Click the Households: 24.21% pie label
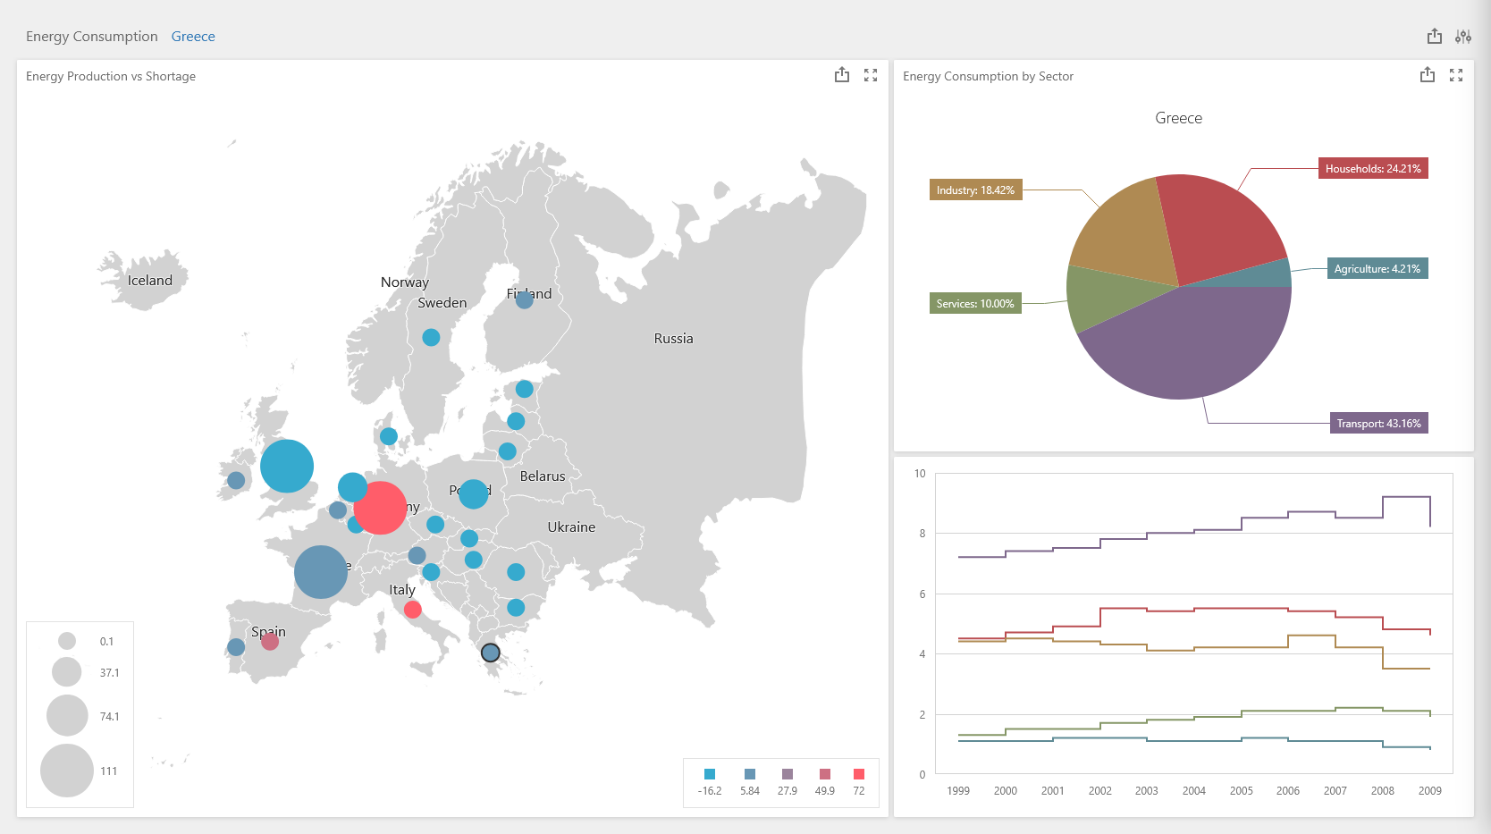 [1372, 169]
